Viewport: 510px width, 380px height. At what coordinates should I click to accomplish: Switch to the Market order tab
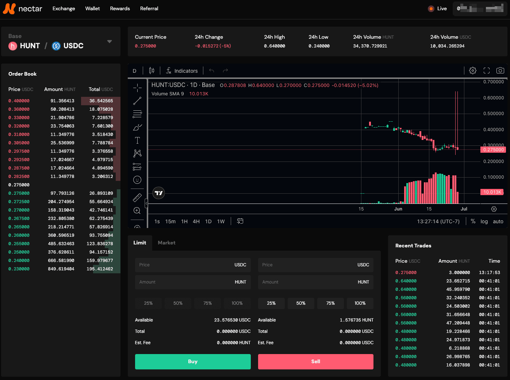(x=166, y=243)
